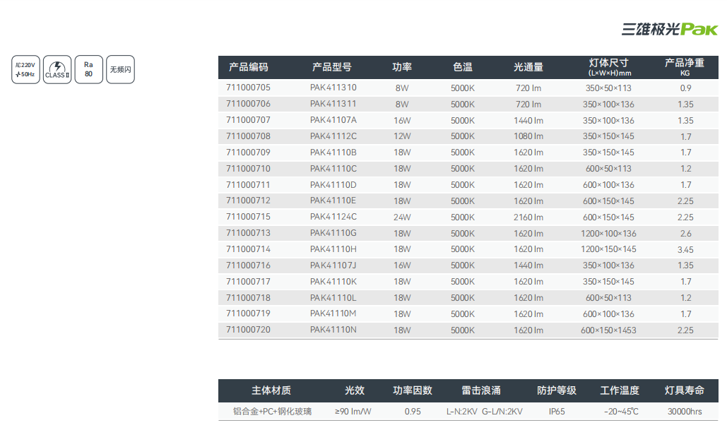Select product code 711000720 in last row

[248, 330]
